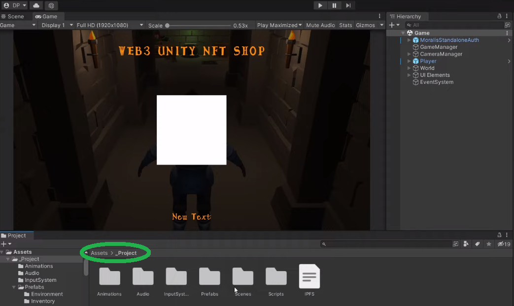This screenshot has width=514, height=306.
Task: Toggle the Stats overlay
Action: (345, 25)
